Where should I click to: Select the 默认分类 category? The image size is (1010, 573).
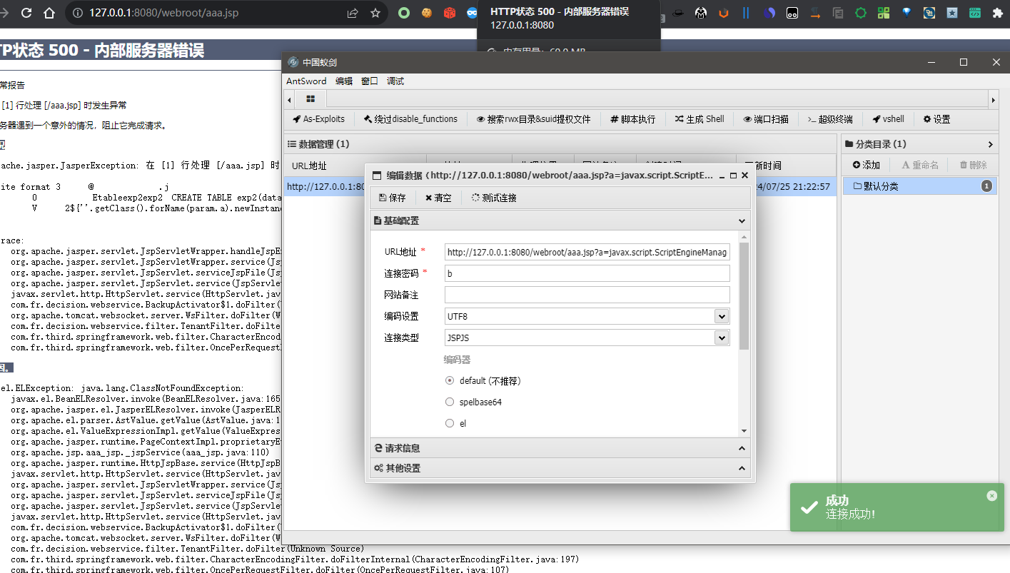pyautogui.click(x=919, y=186)
